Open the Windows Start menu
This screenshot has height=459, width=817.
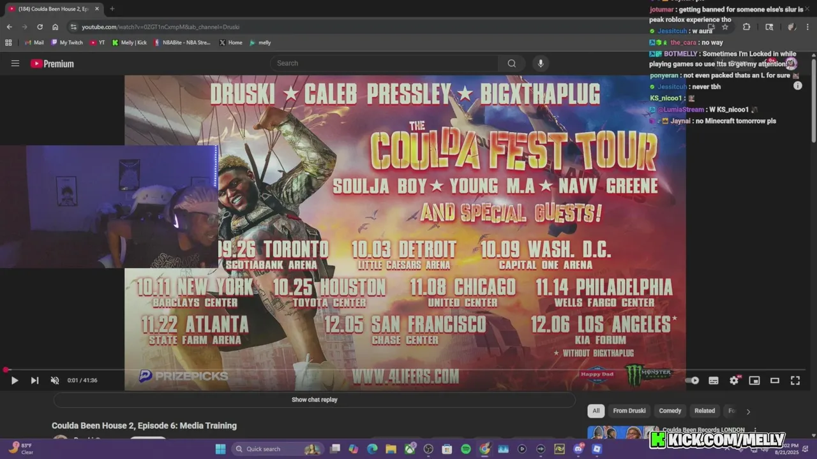point(220,449)
